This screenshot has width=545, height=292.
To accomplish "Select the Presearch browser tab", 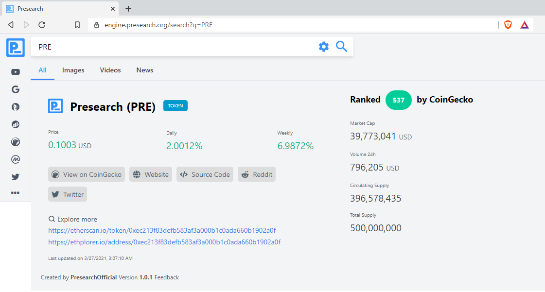I will click(x=60, y=9).
